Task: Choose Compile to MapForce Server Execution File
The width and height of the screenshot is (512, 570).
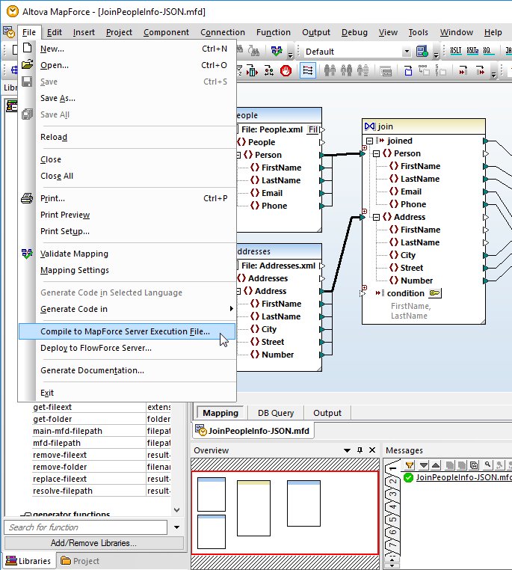Action: pos(125,331)
